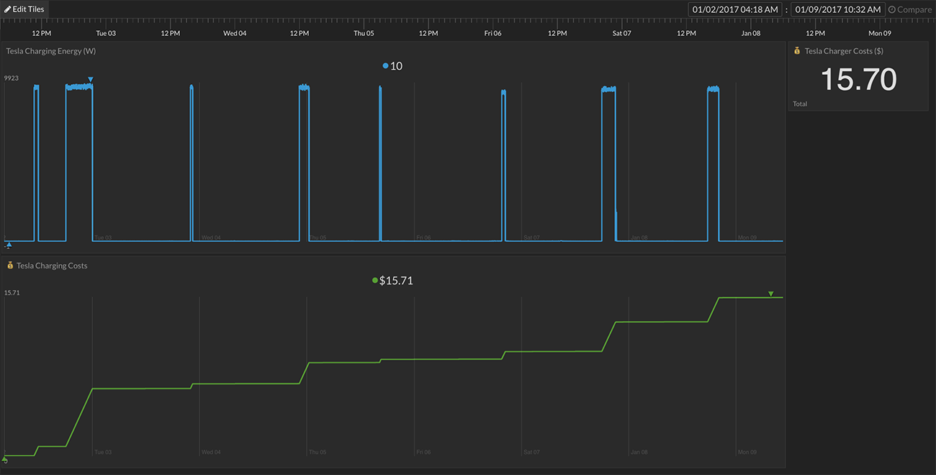
Task: Click the Tesla Charging Energy (W) chart title
Action: (x=51, y=51)
